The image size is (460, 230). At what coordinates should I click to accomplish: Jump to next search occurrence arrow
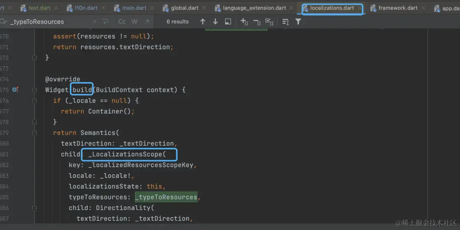tap(215, 22)
